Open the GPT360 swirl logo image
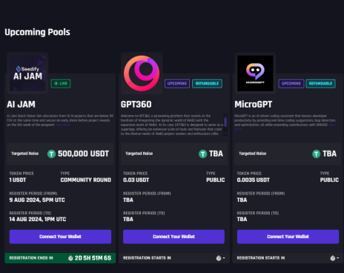This screenshot has width=344, height=273. pyautogui.click(x=142, y=73)
